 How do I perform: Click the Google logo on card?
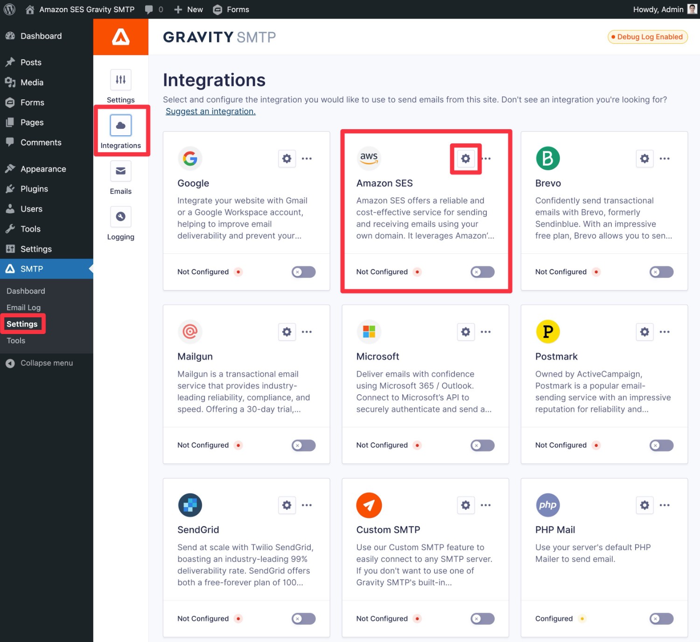point(190,159)
